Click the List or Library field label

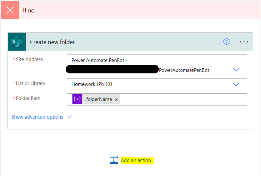(x=31, y=83)
